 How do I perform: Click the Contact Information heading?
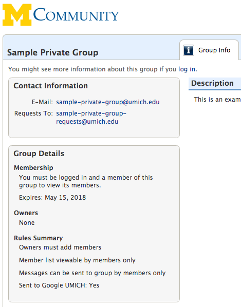point(50,86)
